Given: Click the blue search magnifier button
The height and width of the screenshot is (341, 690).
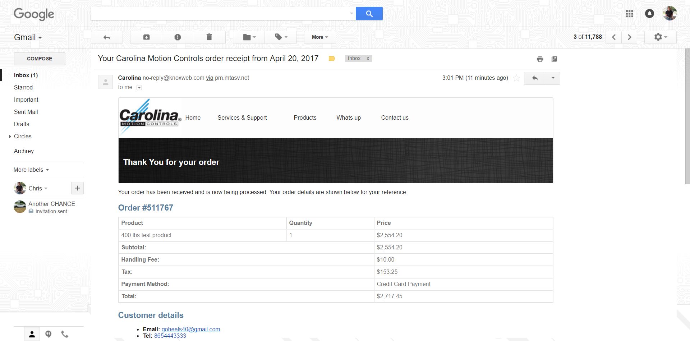Looking at the screenshot, I should pyautogui.click(x=369, y=14).
